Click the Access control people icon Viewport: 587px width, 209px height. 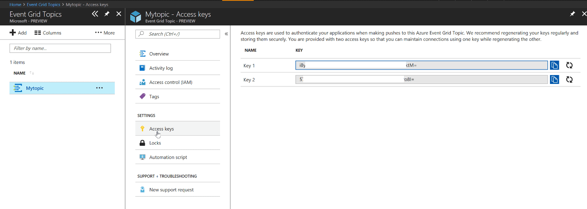pyautogui.click(x=143, y=82)
